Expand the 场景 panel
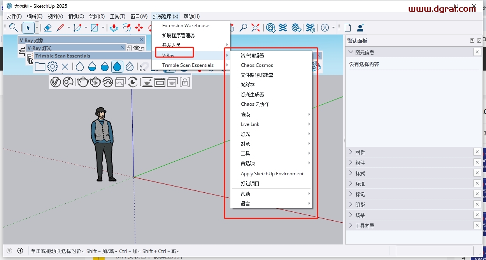This screenshot has width=486, height=260. (350, 215)
